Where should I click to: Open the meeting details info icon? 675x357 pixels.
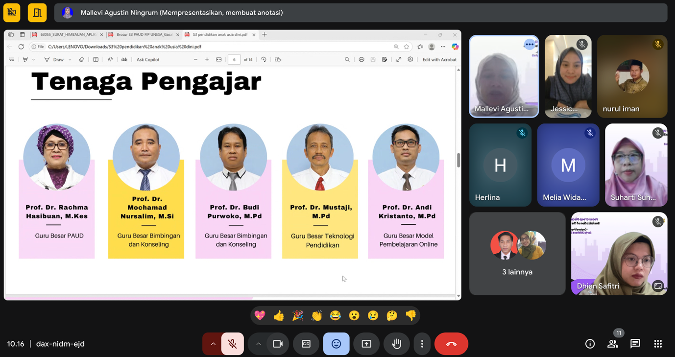pyautogui.click(x=590, y=344)
